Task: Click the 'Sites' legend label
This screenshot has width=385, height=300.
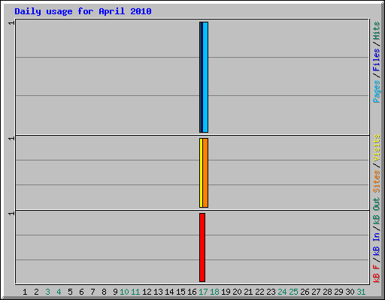Action: [x=377, y=181]
